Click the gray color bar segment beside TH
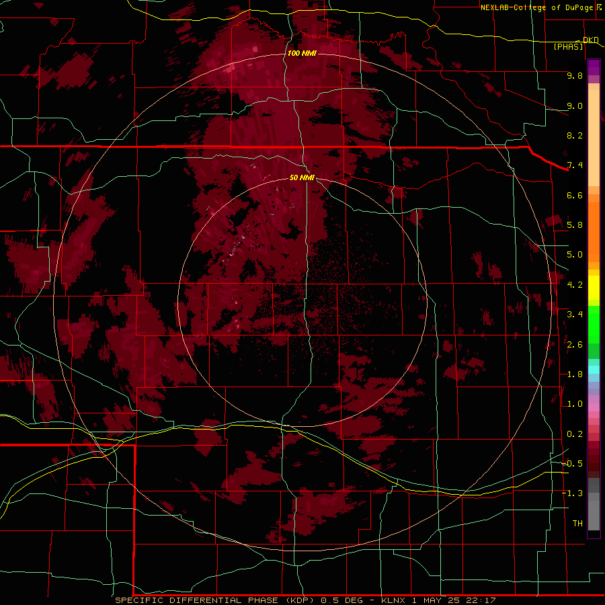This screenshot has height=605, width=605. click(594, 515)
